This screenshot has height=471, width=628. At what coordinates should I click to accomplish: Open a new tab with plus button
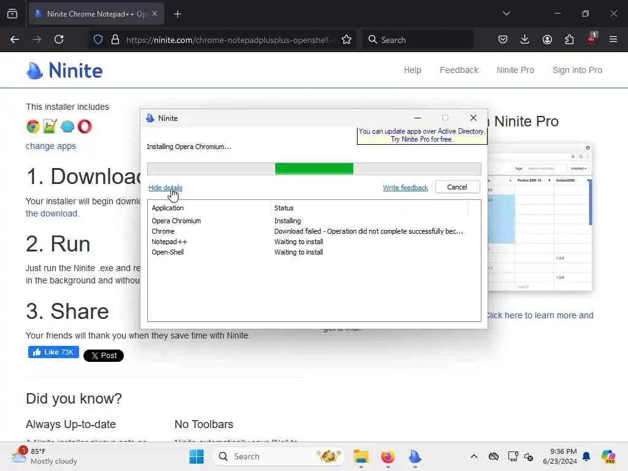pyautogui.click(x=177, y=14)
